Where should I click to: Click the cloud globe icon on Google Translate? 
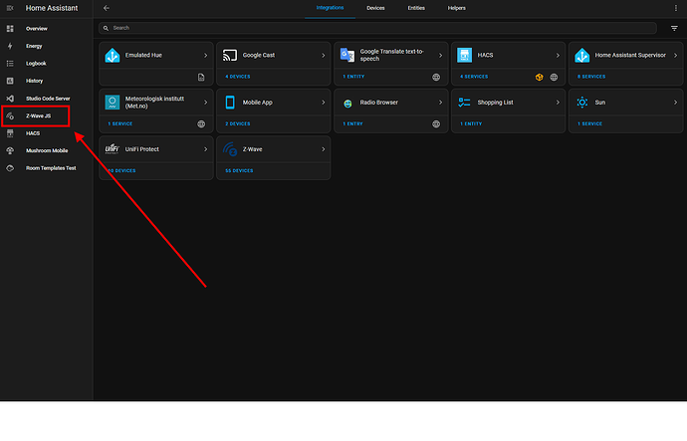click(436, 77)
